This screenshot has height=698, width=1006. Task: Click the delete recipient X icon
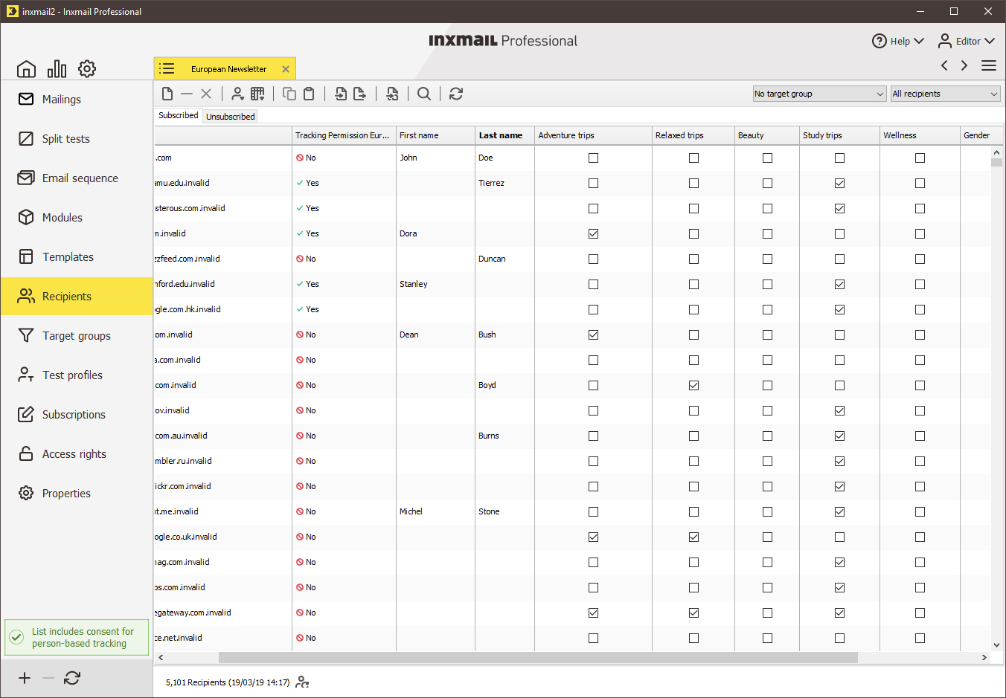206,94
